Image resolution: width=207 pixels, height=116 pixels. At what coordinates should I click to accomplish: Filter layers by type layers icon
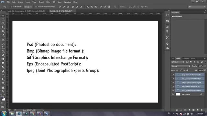pyautogui.click(x=194, y=62)
